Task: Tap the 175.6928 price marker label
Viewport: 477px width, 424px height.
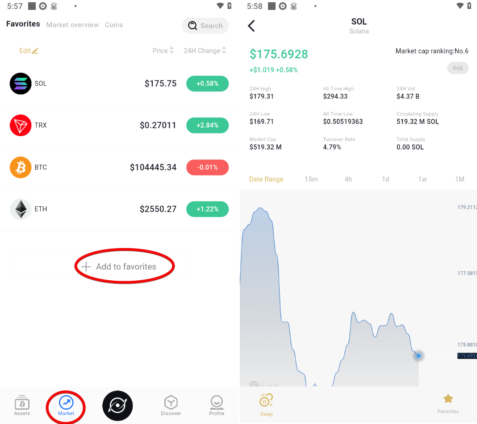Action: point(467,356)
